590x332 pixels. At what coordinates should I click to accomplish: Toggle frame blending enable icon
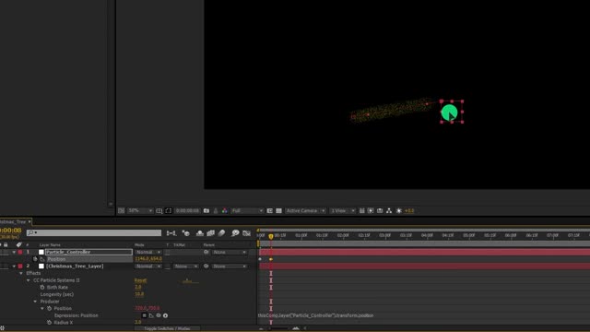point(211,233)
